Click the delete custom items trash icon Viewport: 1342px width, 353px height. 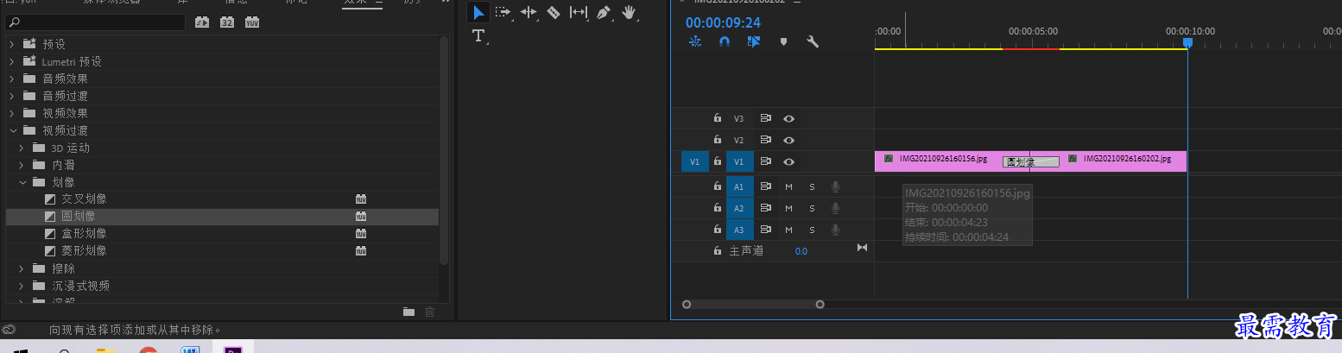click(430, 312)
